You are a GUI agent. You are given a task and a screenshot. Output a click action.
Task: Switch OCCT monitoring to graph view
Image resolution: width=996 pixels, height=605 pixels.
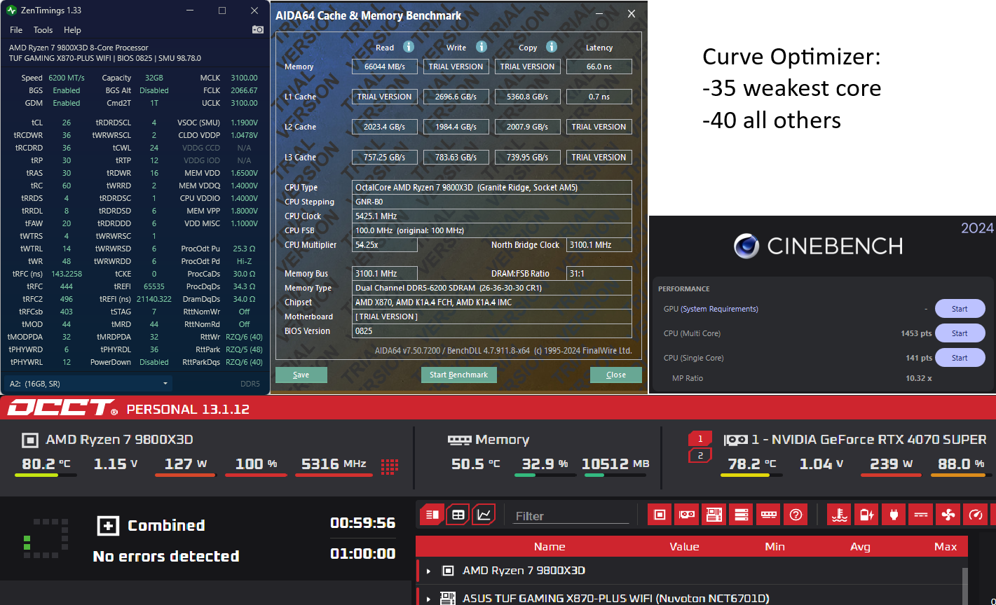pyautogui.click(x=484, y=515)
